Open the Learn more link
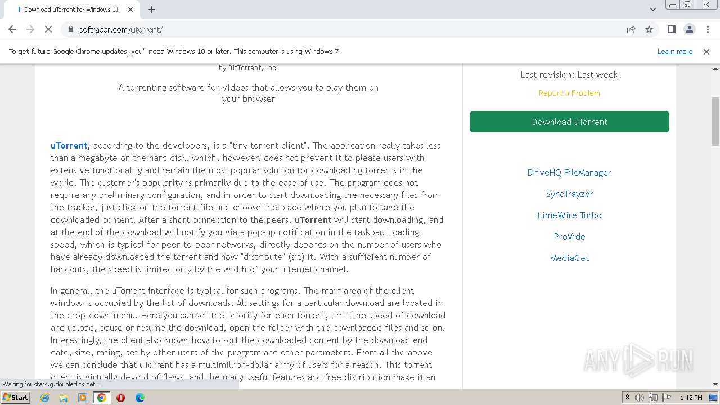The image size is (720, 405). coord(675,51)
